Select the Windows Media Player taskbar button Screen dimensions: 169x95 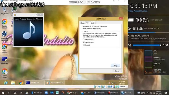point(55,83)
